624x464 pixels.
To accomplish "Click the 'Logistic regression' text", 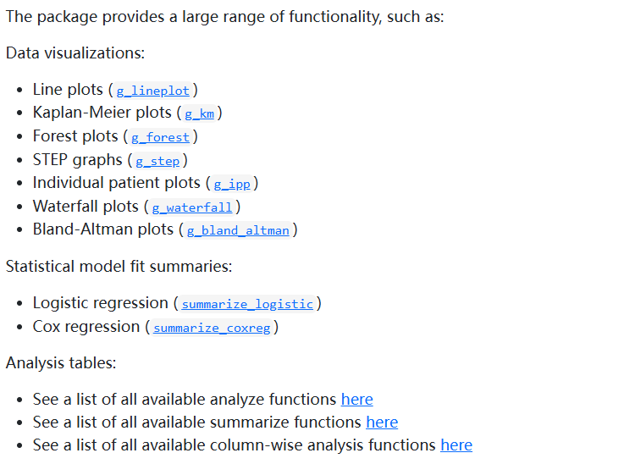I will pyautogui.click(x=100, y=303).
